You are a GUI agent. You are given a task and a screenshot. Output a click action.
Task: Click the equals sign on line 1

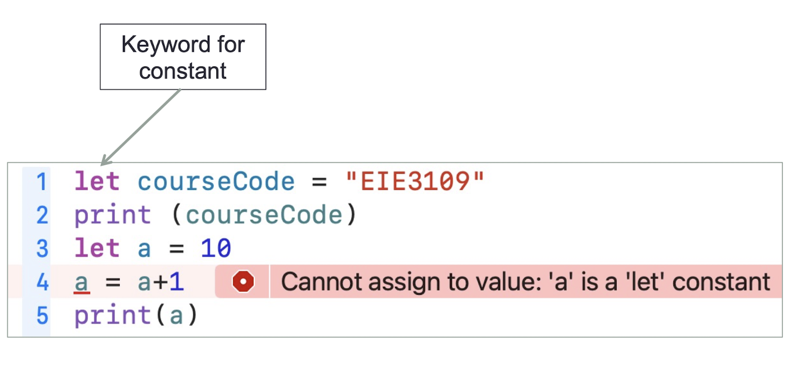click(x=319, y=182)
